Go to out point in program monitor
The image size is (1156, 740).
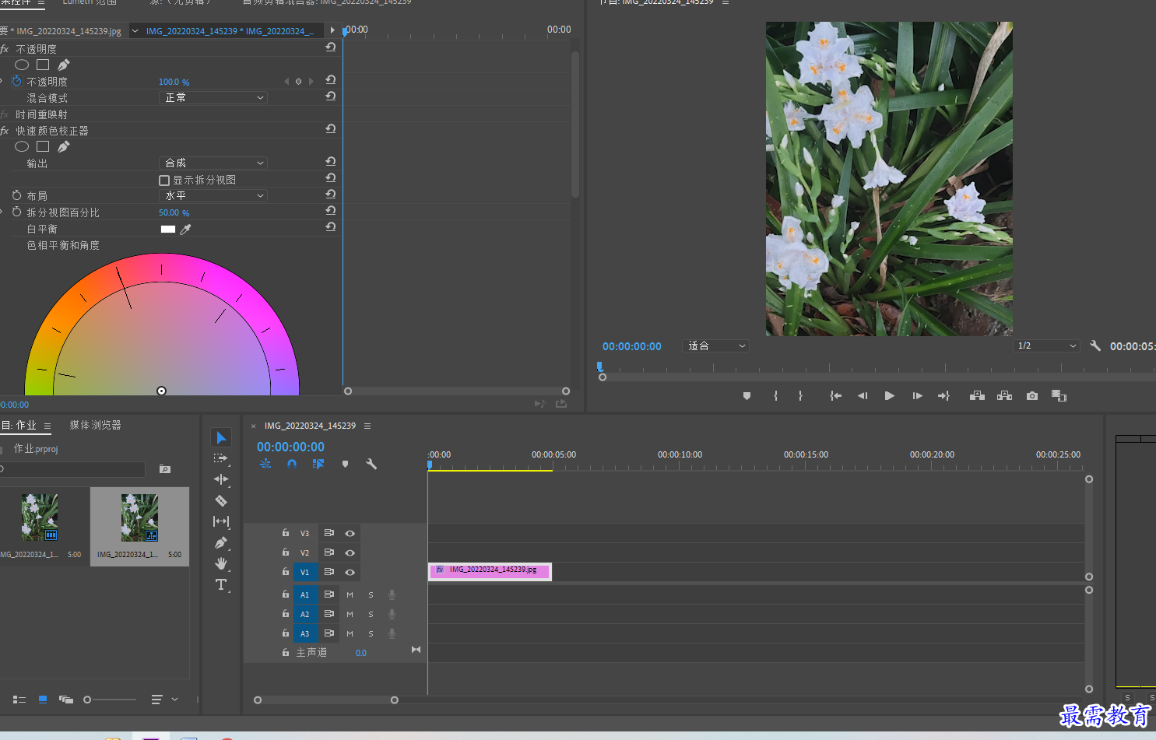pyautogui.click(x=943, y=396)
